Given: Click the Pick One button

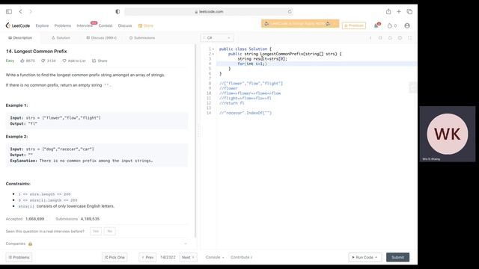Looking at the screenshot, I should click(x=115, y=257).
